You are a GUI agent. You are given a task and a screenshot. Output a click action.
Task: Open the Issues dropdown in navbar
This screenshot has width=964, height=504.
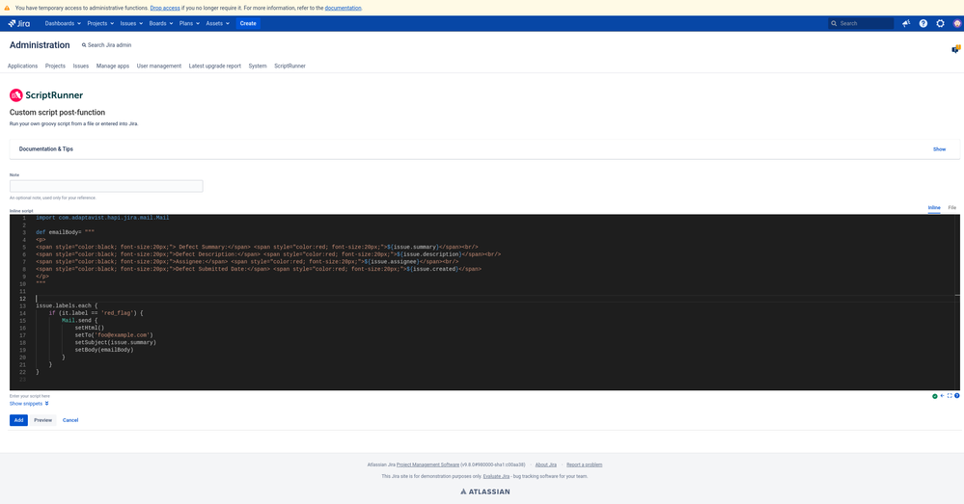click(131, 23)
